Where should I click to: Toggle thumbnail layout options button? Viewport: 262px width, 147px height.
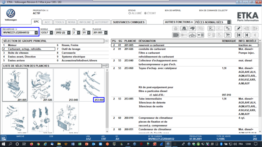105,66
